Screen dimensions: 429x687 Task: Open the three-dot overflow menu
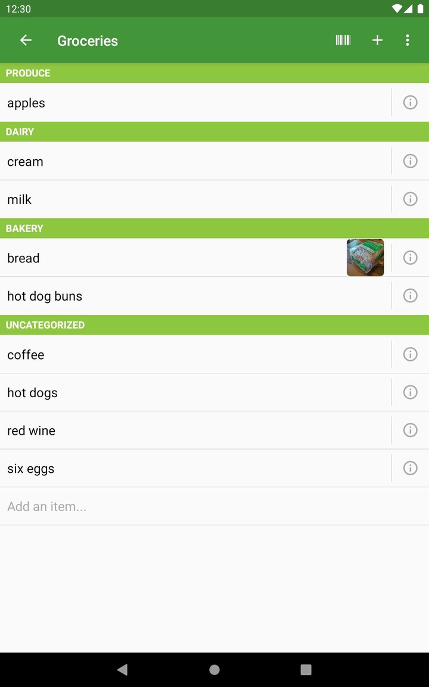[408, 41]
